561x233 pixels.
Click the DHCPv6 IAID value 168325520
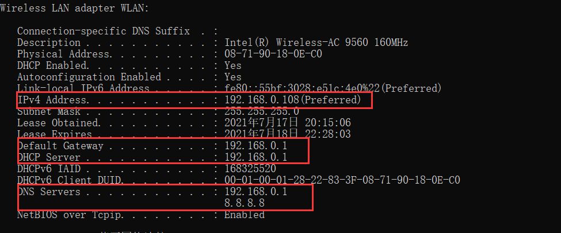[250, 169]
